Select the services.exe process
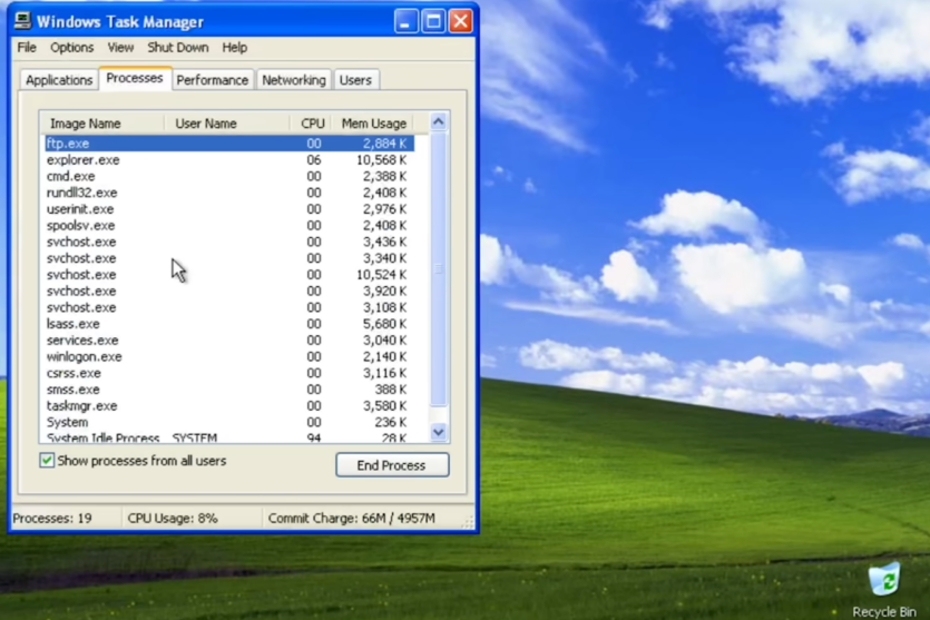The image size is (930, 620). click(229, 340)
